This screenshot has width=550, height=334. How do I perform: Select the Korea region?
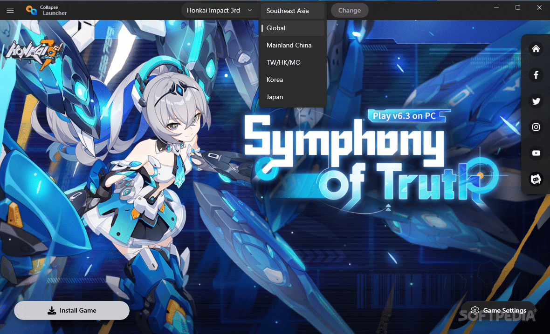point(293,80)
